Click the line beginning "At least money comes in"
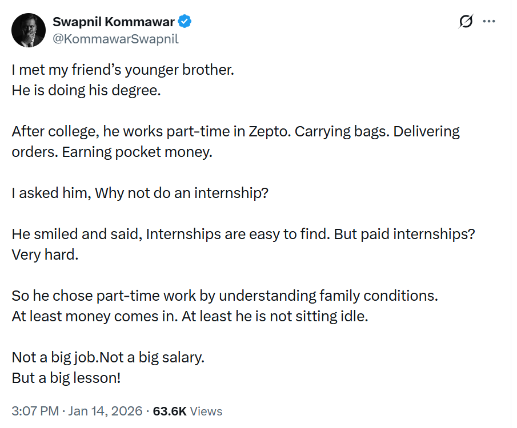 190,316
